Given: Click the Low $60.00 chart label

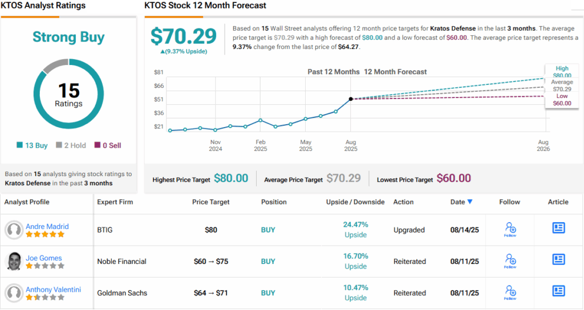Looking at the screenshot, I should pos(562,100).
